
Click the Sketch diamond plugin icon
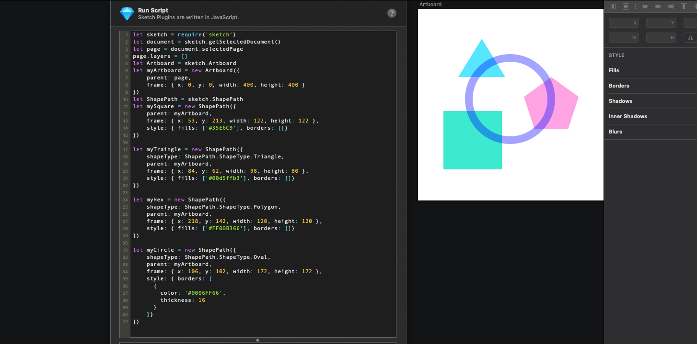pyautogui.click(x=127, y=13)
